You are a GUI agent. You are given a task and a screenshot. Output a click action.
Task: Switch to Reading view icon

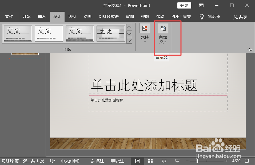tap(164, 161)
